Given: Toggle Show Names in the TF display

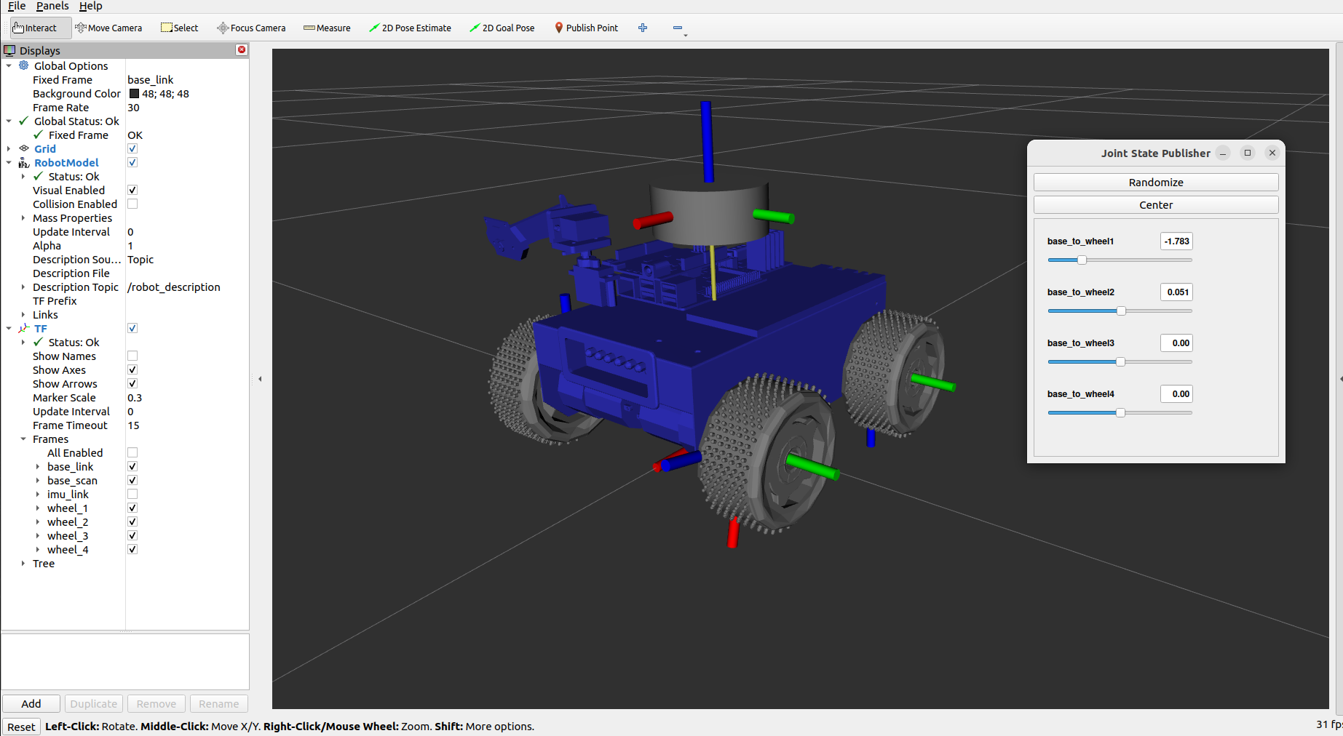Looking at the screenshot, I should click(132, 356).
